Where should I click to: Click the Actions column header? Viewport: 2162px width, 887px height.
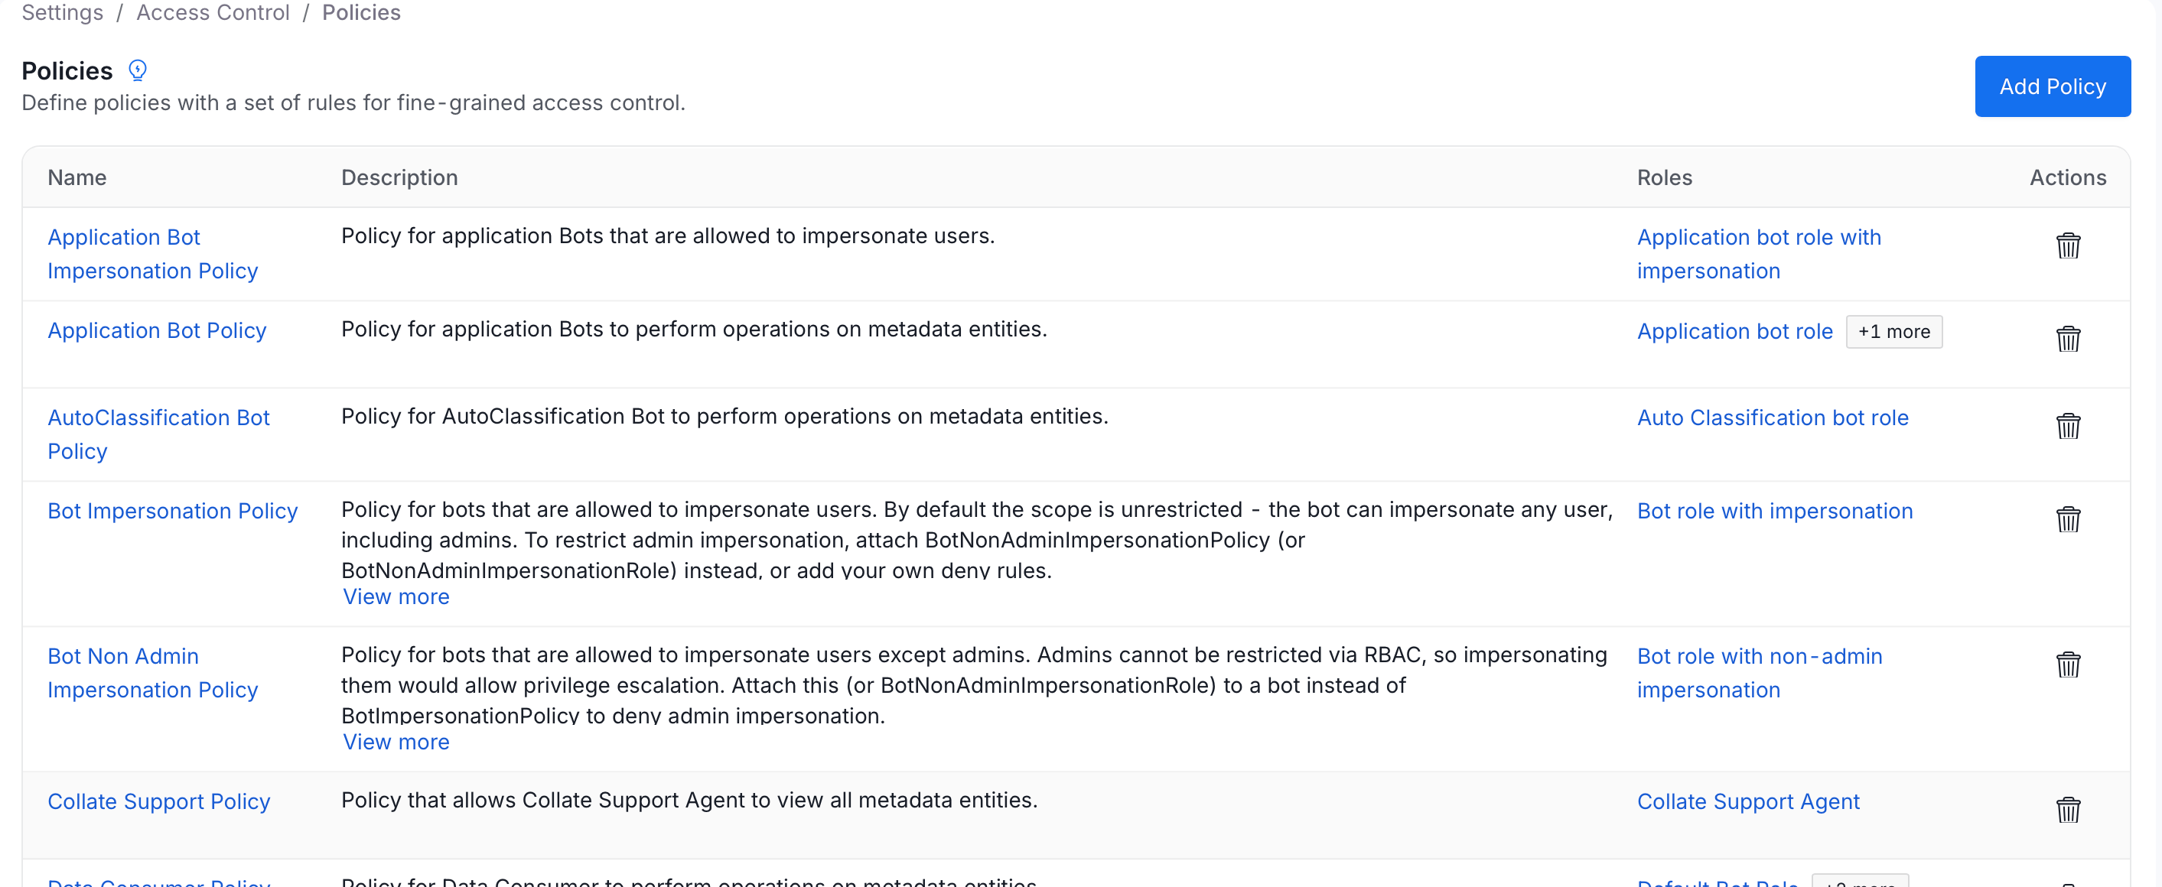click(x=2068, y=178)
